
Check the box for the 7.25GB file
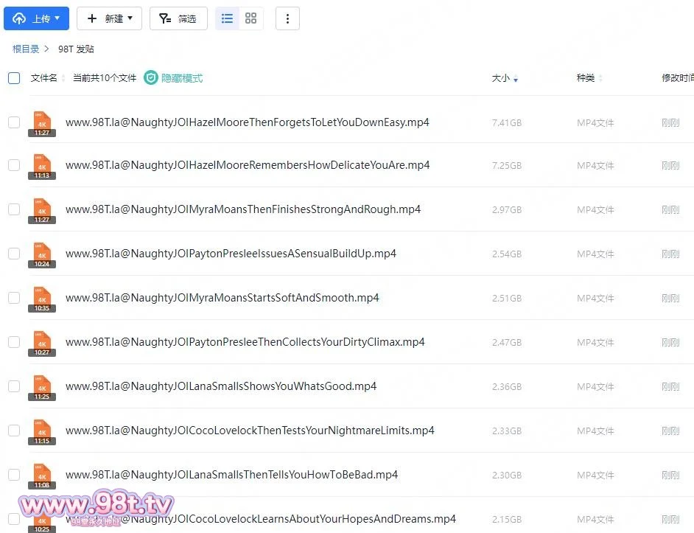point(14,165)
